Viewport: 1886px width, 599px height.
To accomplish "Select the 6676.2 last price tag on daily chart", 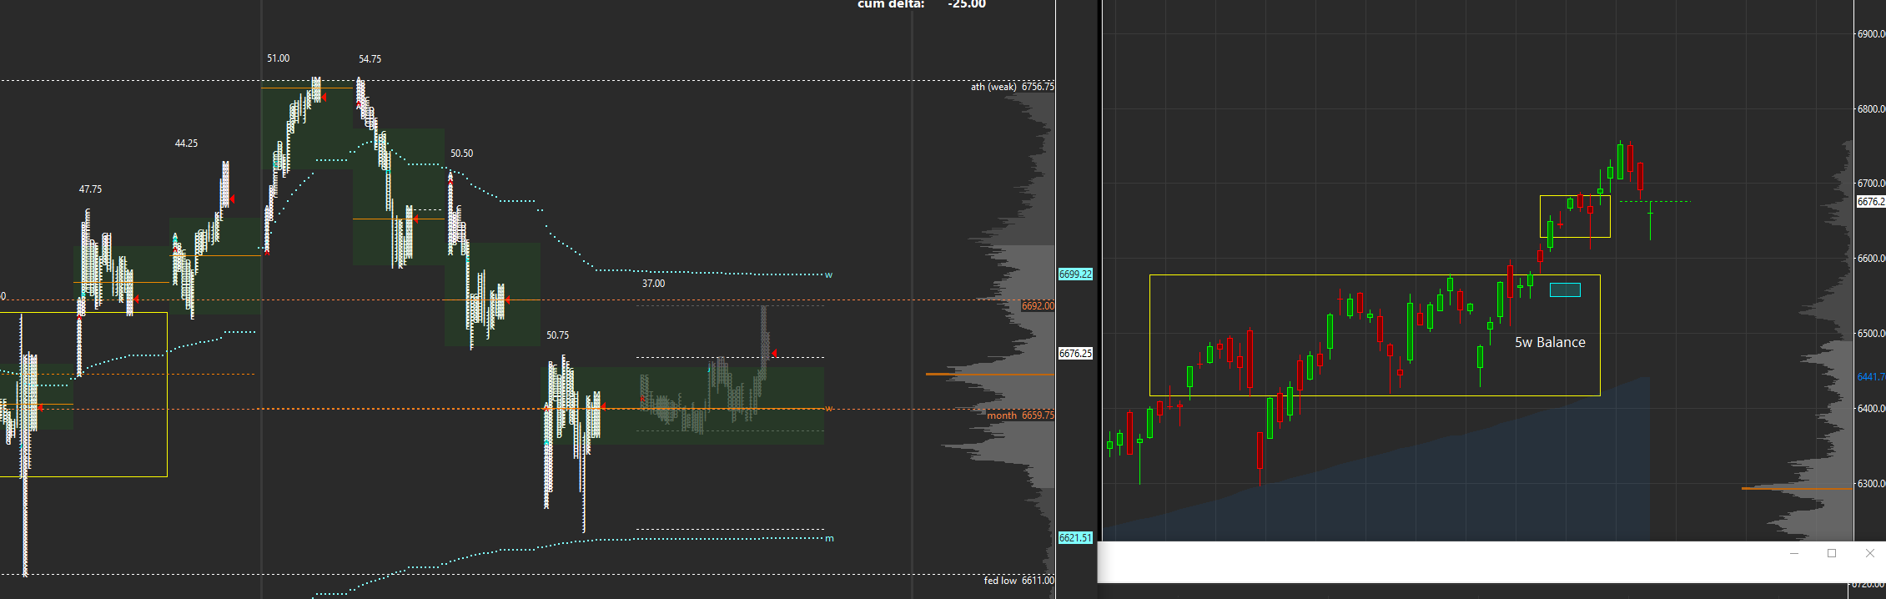I will tap(1870, 202).
